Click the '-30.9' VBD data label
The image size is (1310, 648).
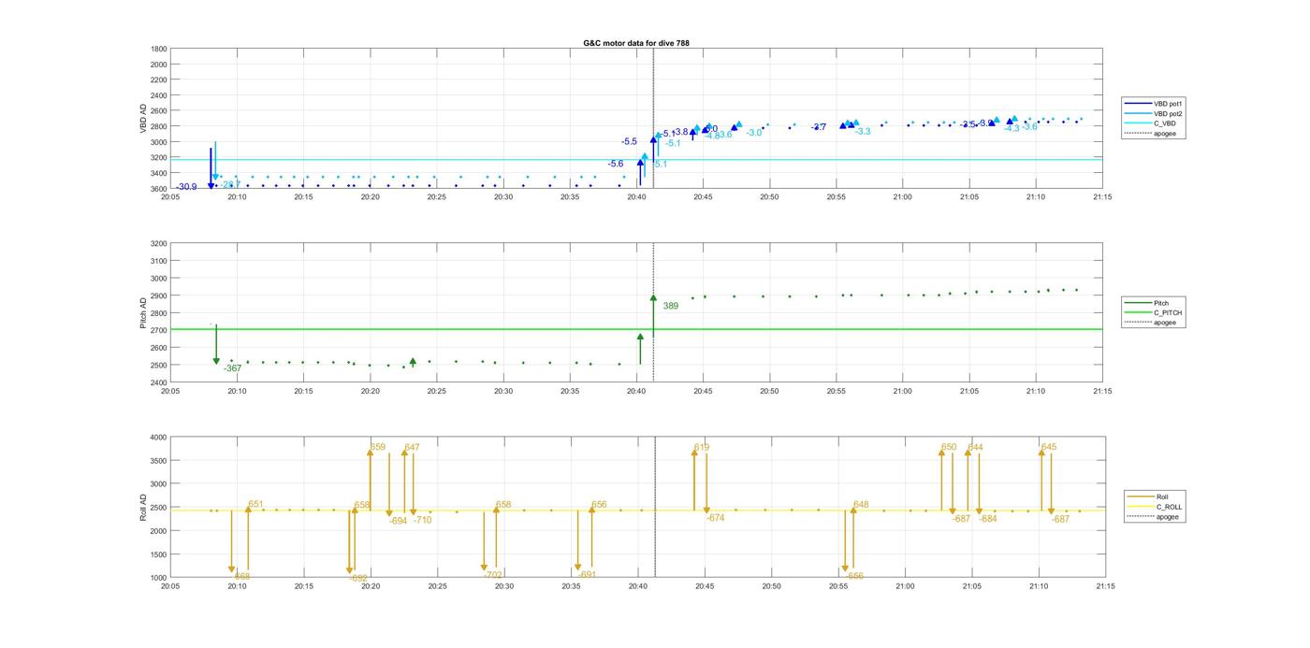pos(185,187)
